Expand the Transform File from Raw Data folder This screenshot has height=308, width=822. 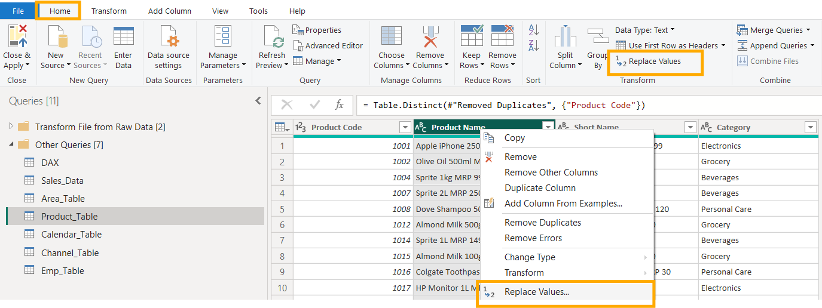(x=10, y=127)
